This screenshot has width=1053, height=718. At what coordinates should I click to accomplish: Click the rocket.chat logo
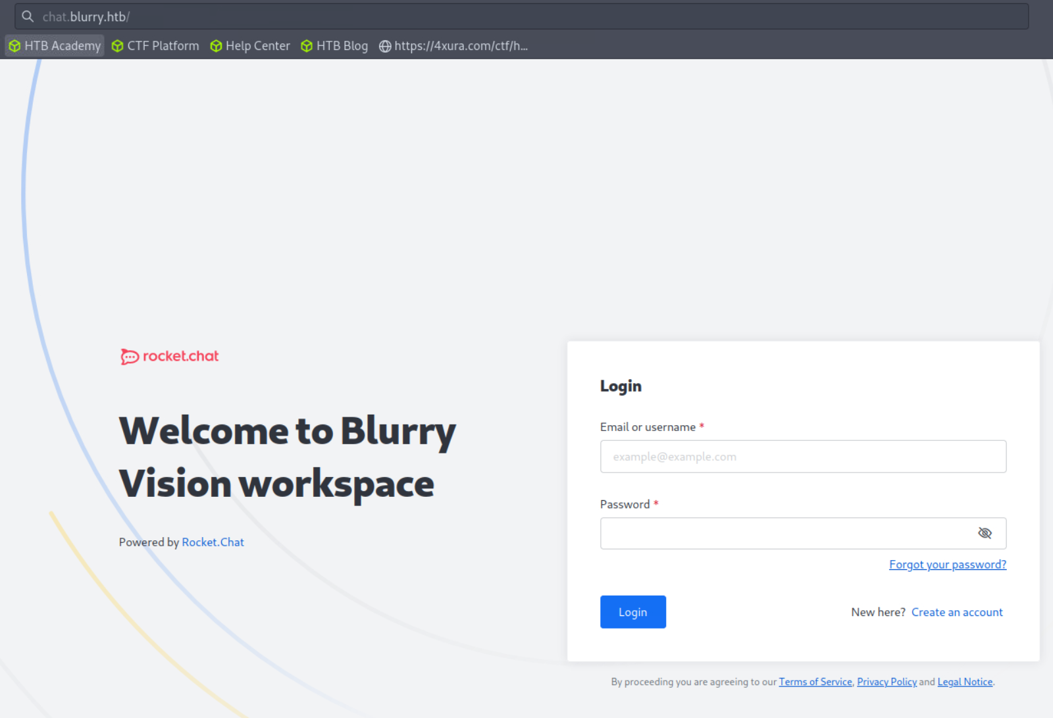pos(170,356)
